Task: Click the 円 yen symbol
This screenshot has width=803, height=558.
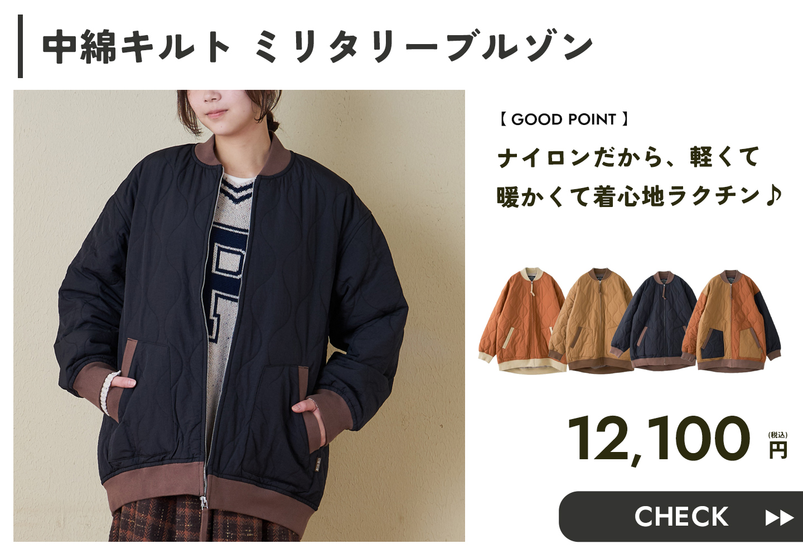Action: 778,449
